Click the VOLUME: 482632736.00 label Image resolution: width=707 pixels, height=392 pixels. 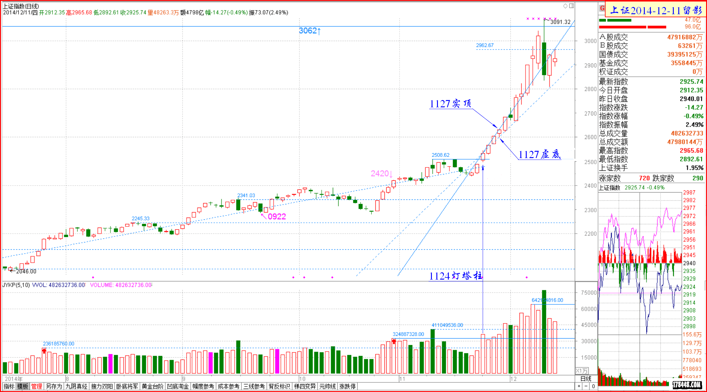click(121, 285)
